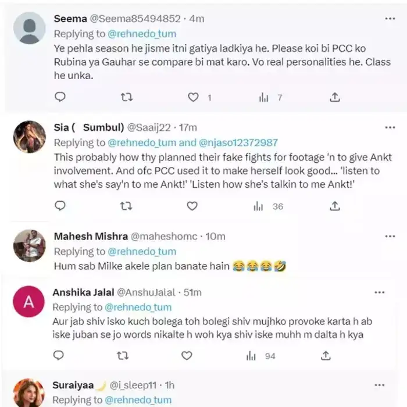Like Seema's tweet about PCC
The image size is (407, 407).
pyautogui.click(x=193, y=97)
